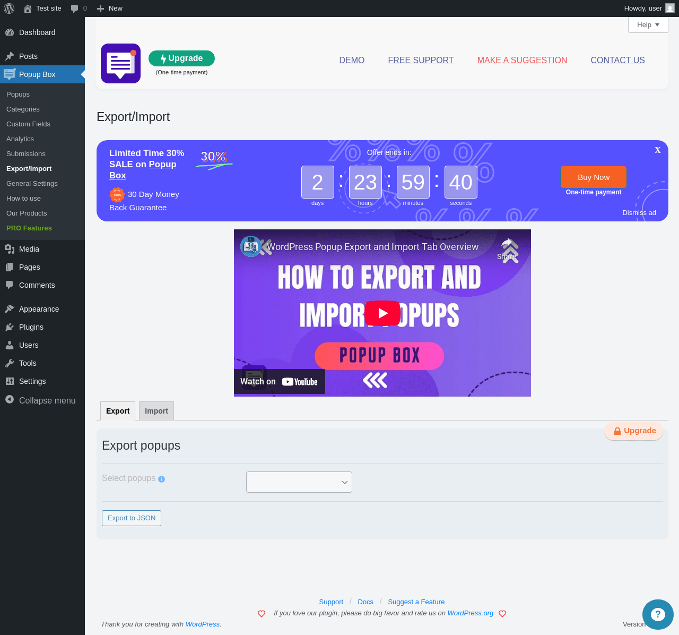This screenshot has height=635, width=679.
Task: Click the Tools wrench icon
Action: pos(10,363)
